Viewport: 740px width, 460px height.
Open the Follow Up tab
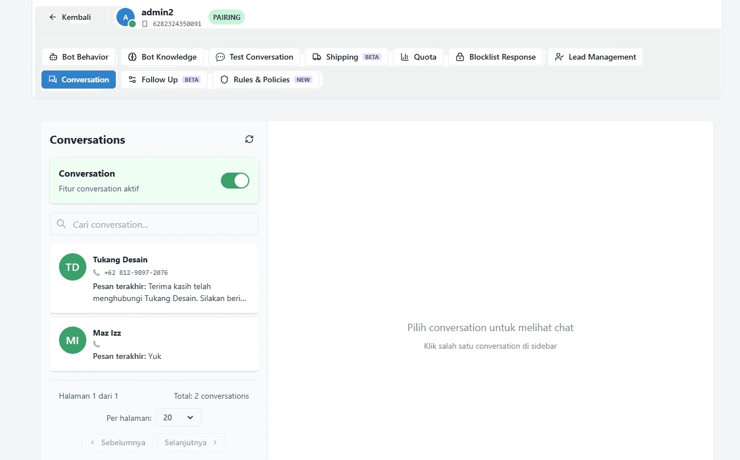point(164,80)
